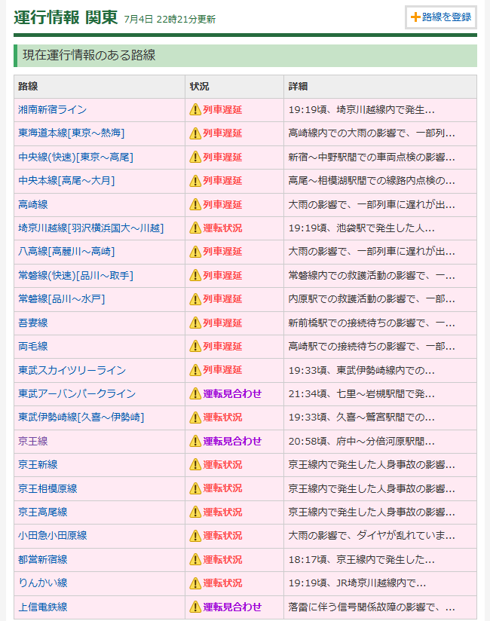Open the りんかい線 link
The image size is (490, 621).
(x=43, y=583)
